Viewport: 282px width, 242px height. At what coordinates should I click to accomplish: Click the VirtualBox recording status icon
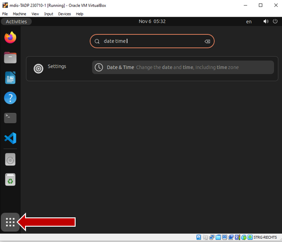click(231, 237)
